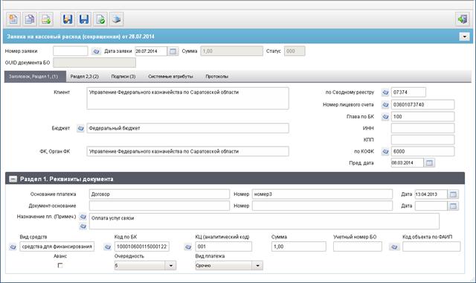Click the lookup icon for Код по БК

(107, 247)
